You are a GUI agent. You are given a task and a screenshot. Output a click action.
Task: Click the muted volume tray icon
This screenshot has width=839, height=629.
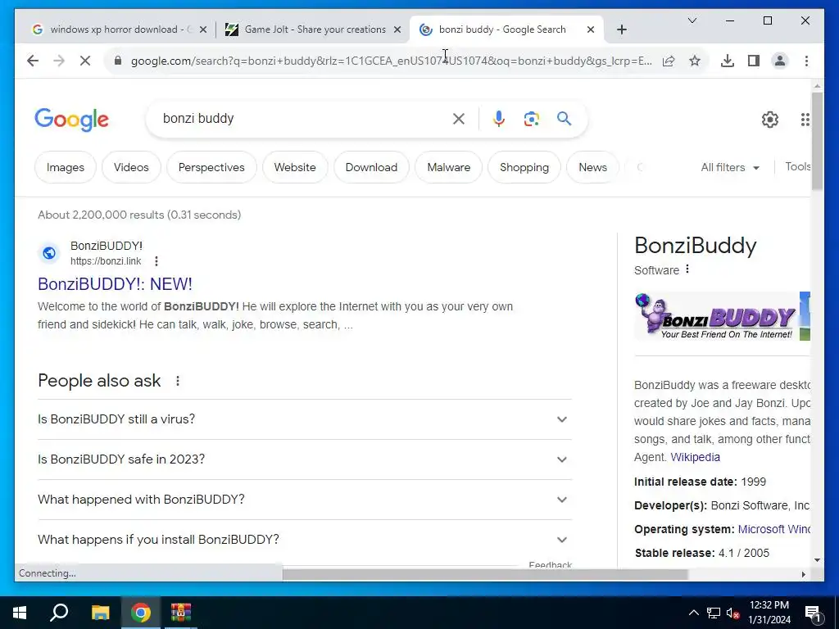(733, 613)
